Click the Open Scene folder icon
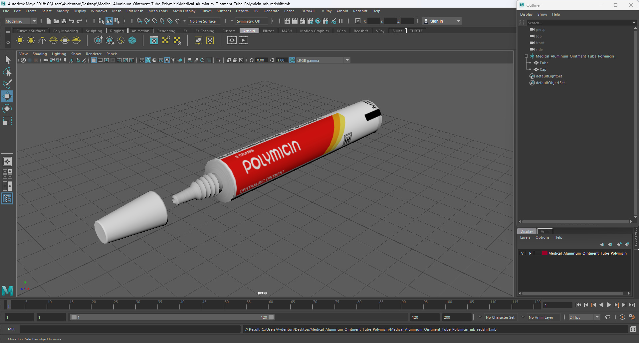639x343 pixels. (x=56, y=21)
